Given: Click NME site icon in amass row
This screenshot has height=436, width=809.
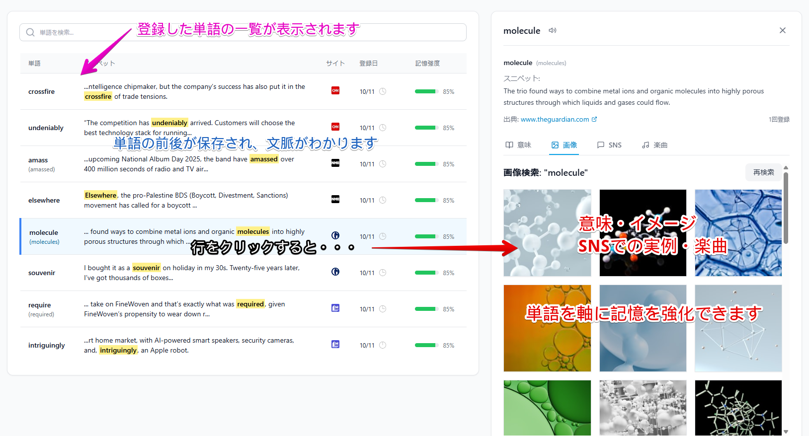Looking at the screenshot, I should (335, 163).
